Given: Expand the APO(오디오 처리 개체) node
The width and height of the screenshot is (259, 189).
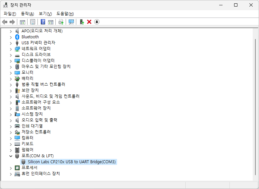Looking at the screenshot, I should click(x=11, y=31).
